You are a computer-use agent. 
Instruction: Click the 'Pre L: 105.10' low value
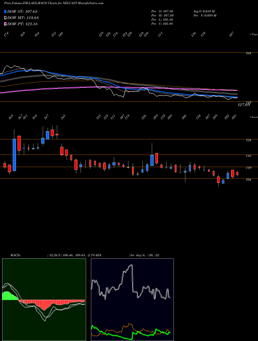(162, 20)
